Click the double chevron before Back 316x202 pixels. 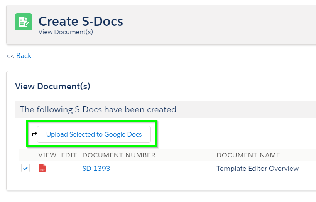(10, 56)
